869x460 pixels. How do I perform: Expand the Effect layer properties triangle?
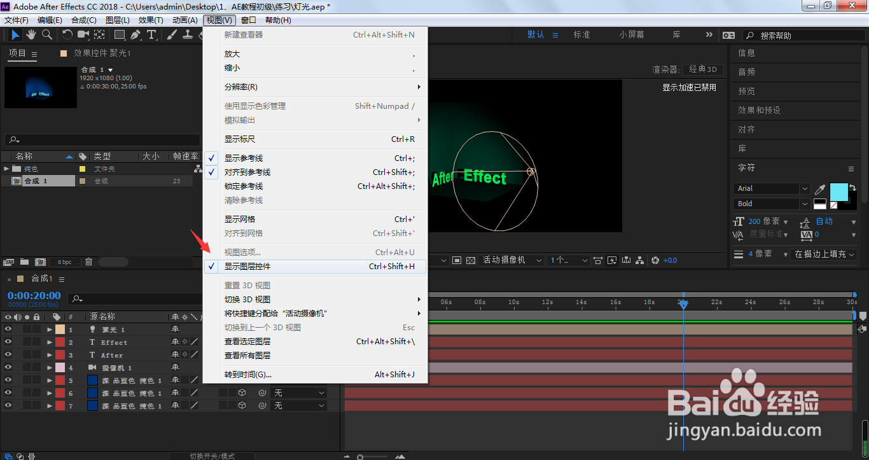point(49,342)
